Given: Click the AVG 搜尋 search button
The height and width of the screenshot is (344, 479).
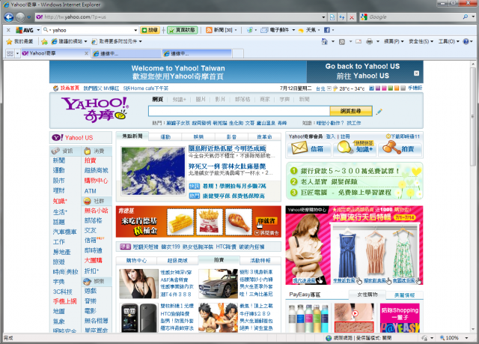Looking at the screenshot, I should coord(150,30).
